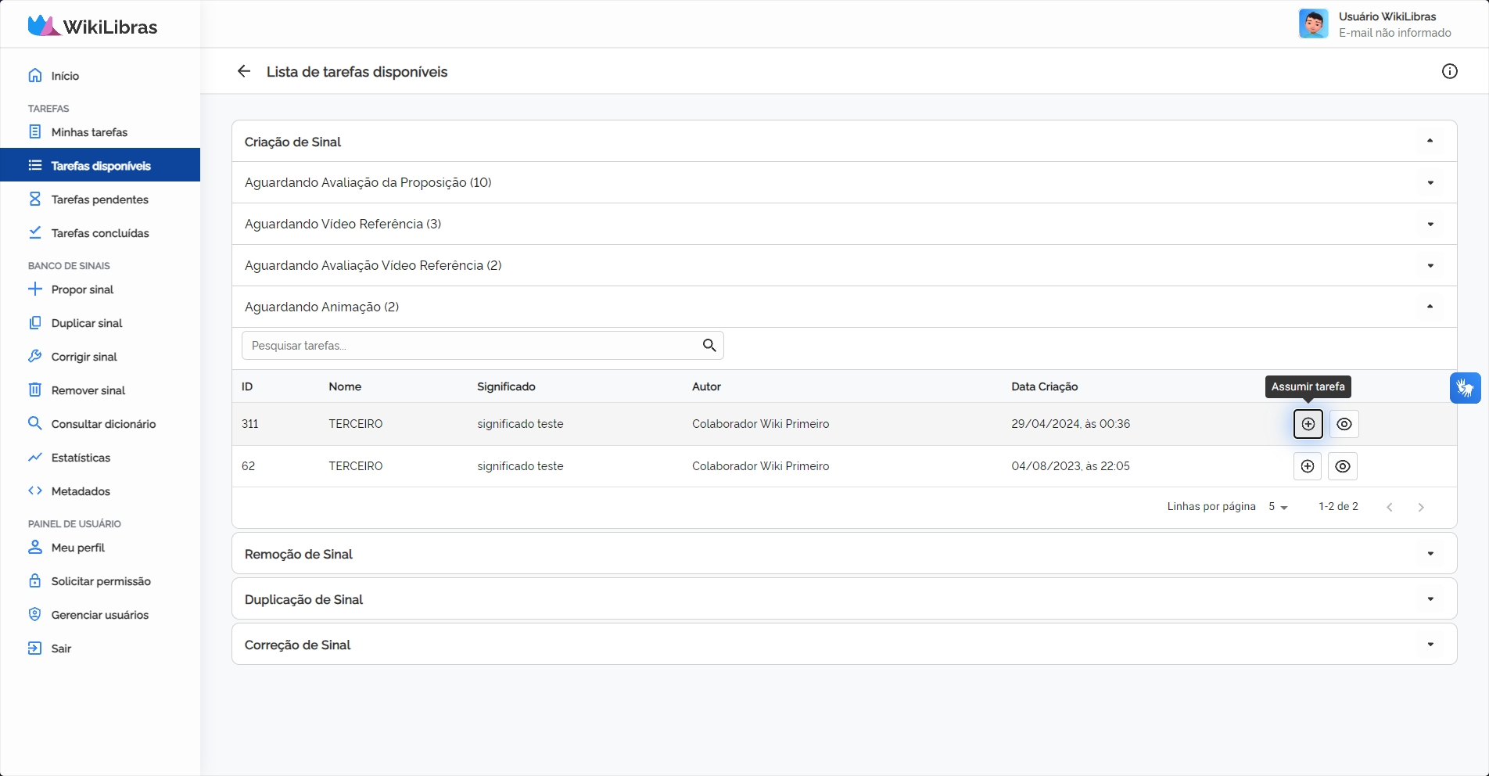Expand the Correção de Sinal panel
Screen dimensions: 1489x776
point(1430,645)
